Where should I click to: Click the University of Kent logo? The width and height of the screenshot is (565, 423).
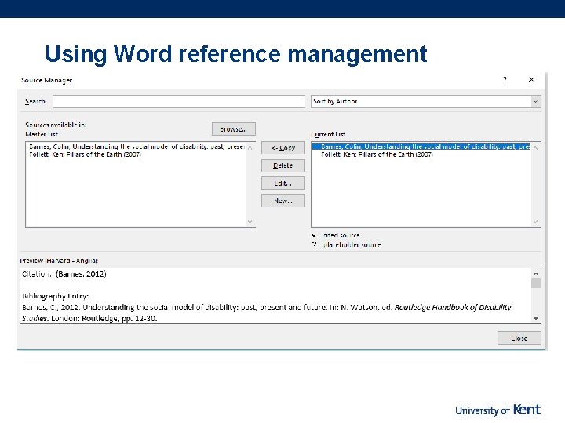point(498,410)
